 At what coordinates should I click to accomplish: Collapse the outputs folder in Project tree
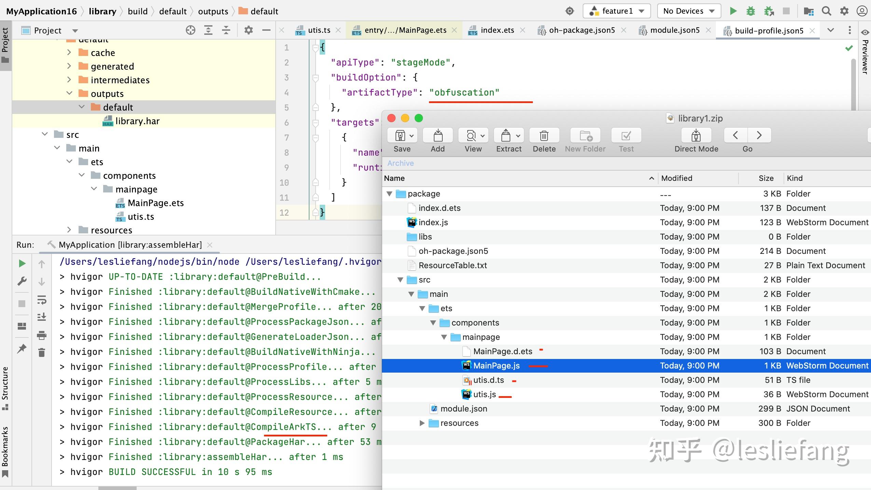click(x=69, y=93)
